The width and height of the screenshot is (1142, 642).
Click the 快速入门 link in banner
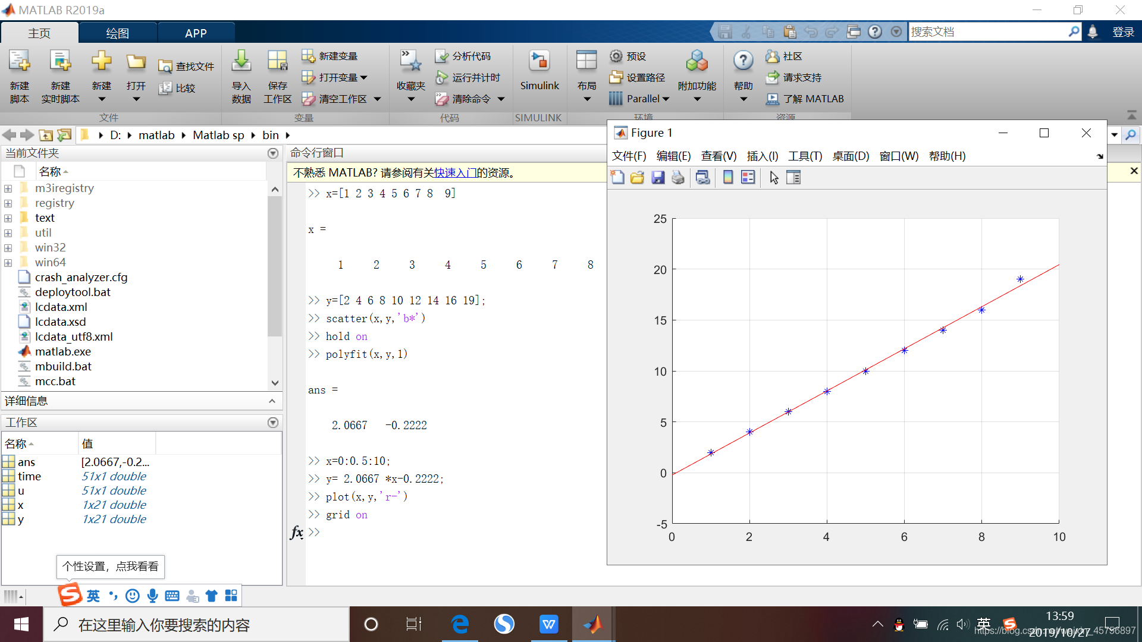click(456, 173)
